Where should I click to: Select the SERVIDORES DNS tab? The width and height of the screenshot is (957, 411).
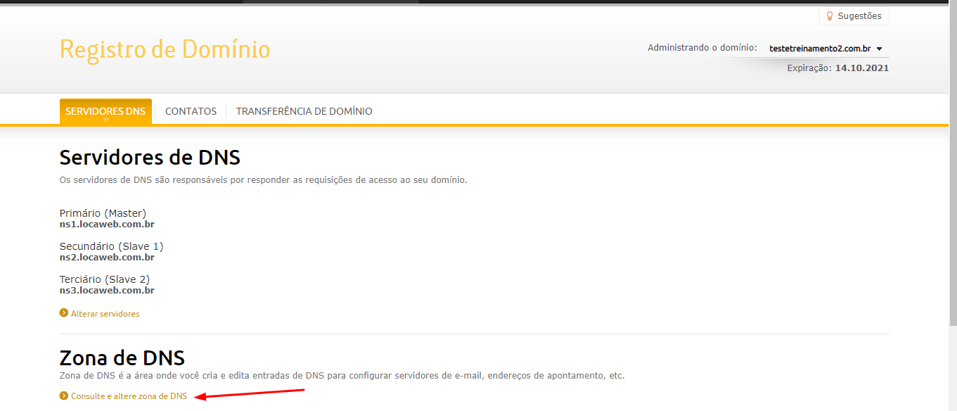tap(105, 111)
